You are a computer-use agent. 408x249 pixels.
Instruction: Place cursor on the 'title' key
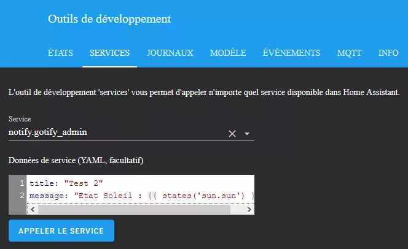42,183
